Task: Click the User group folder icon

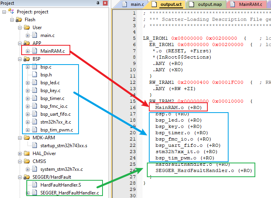Action: point(27,28)
